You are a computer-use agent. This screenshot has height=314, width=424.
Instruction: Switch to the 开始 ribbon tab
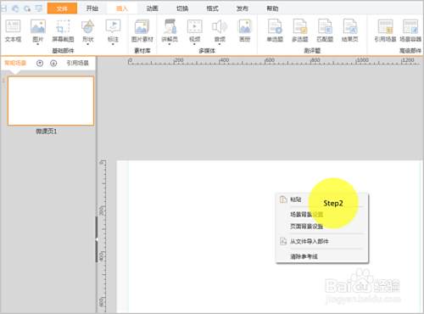pyautogui.click(x=92, y=8)
